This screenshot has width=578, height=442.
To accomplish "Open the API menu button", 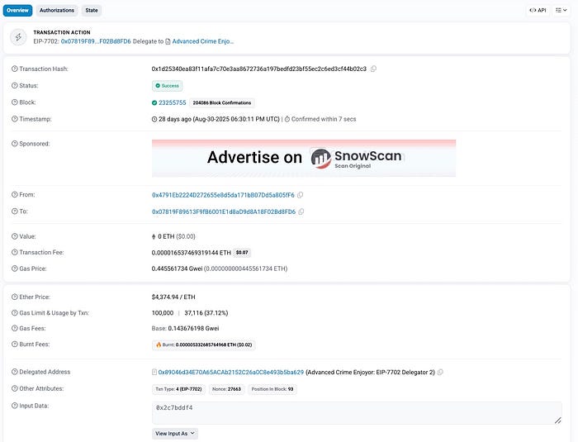I will tap(538, 11).
